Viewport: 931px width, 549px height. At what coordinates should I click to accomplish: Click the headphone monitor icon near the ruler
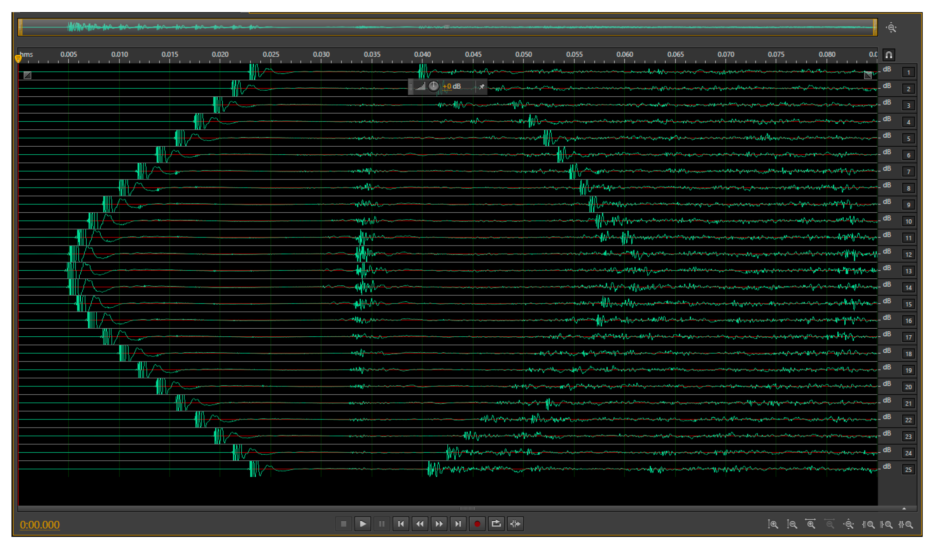889,55
